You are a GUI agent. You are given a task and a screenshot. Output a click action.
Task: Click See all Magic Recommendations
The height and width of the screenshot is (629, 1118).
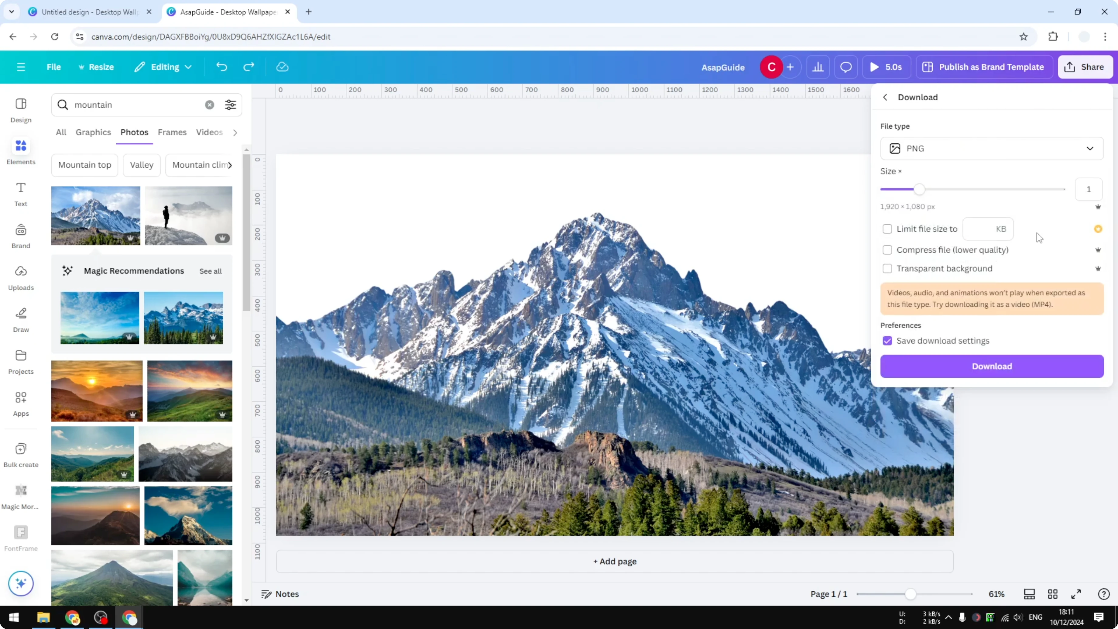tap(211, 271)
